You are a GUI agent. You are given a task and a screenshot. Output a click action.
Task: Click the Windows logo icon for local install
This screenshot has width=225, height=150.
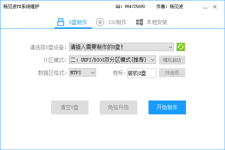(139, 22)
